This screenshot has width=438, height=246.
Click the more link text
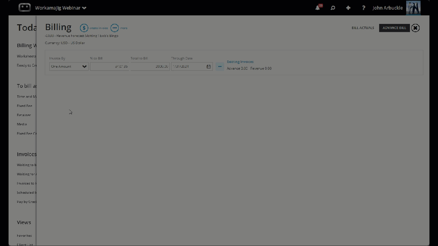[x=124, y=28]
